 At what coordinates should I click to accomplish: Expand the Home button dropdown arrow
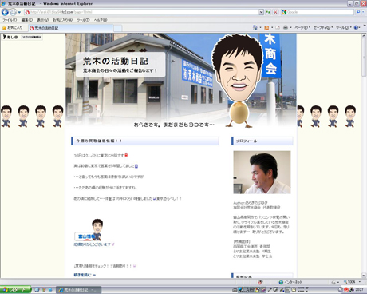[x=260, y=27]
